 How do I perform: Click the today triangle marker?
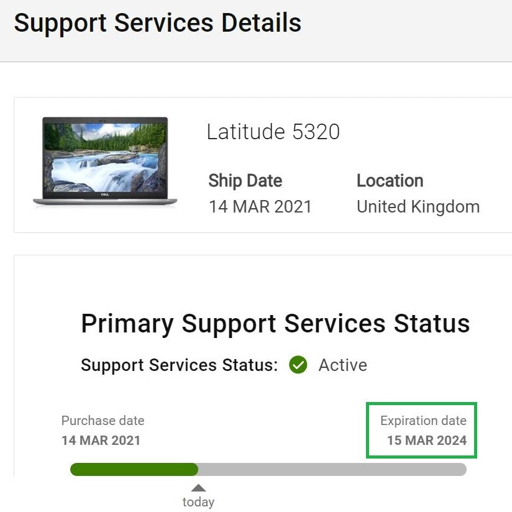point(198,488)
